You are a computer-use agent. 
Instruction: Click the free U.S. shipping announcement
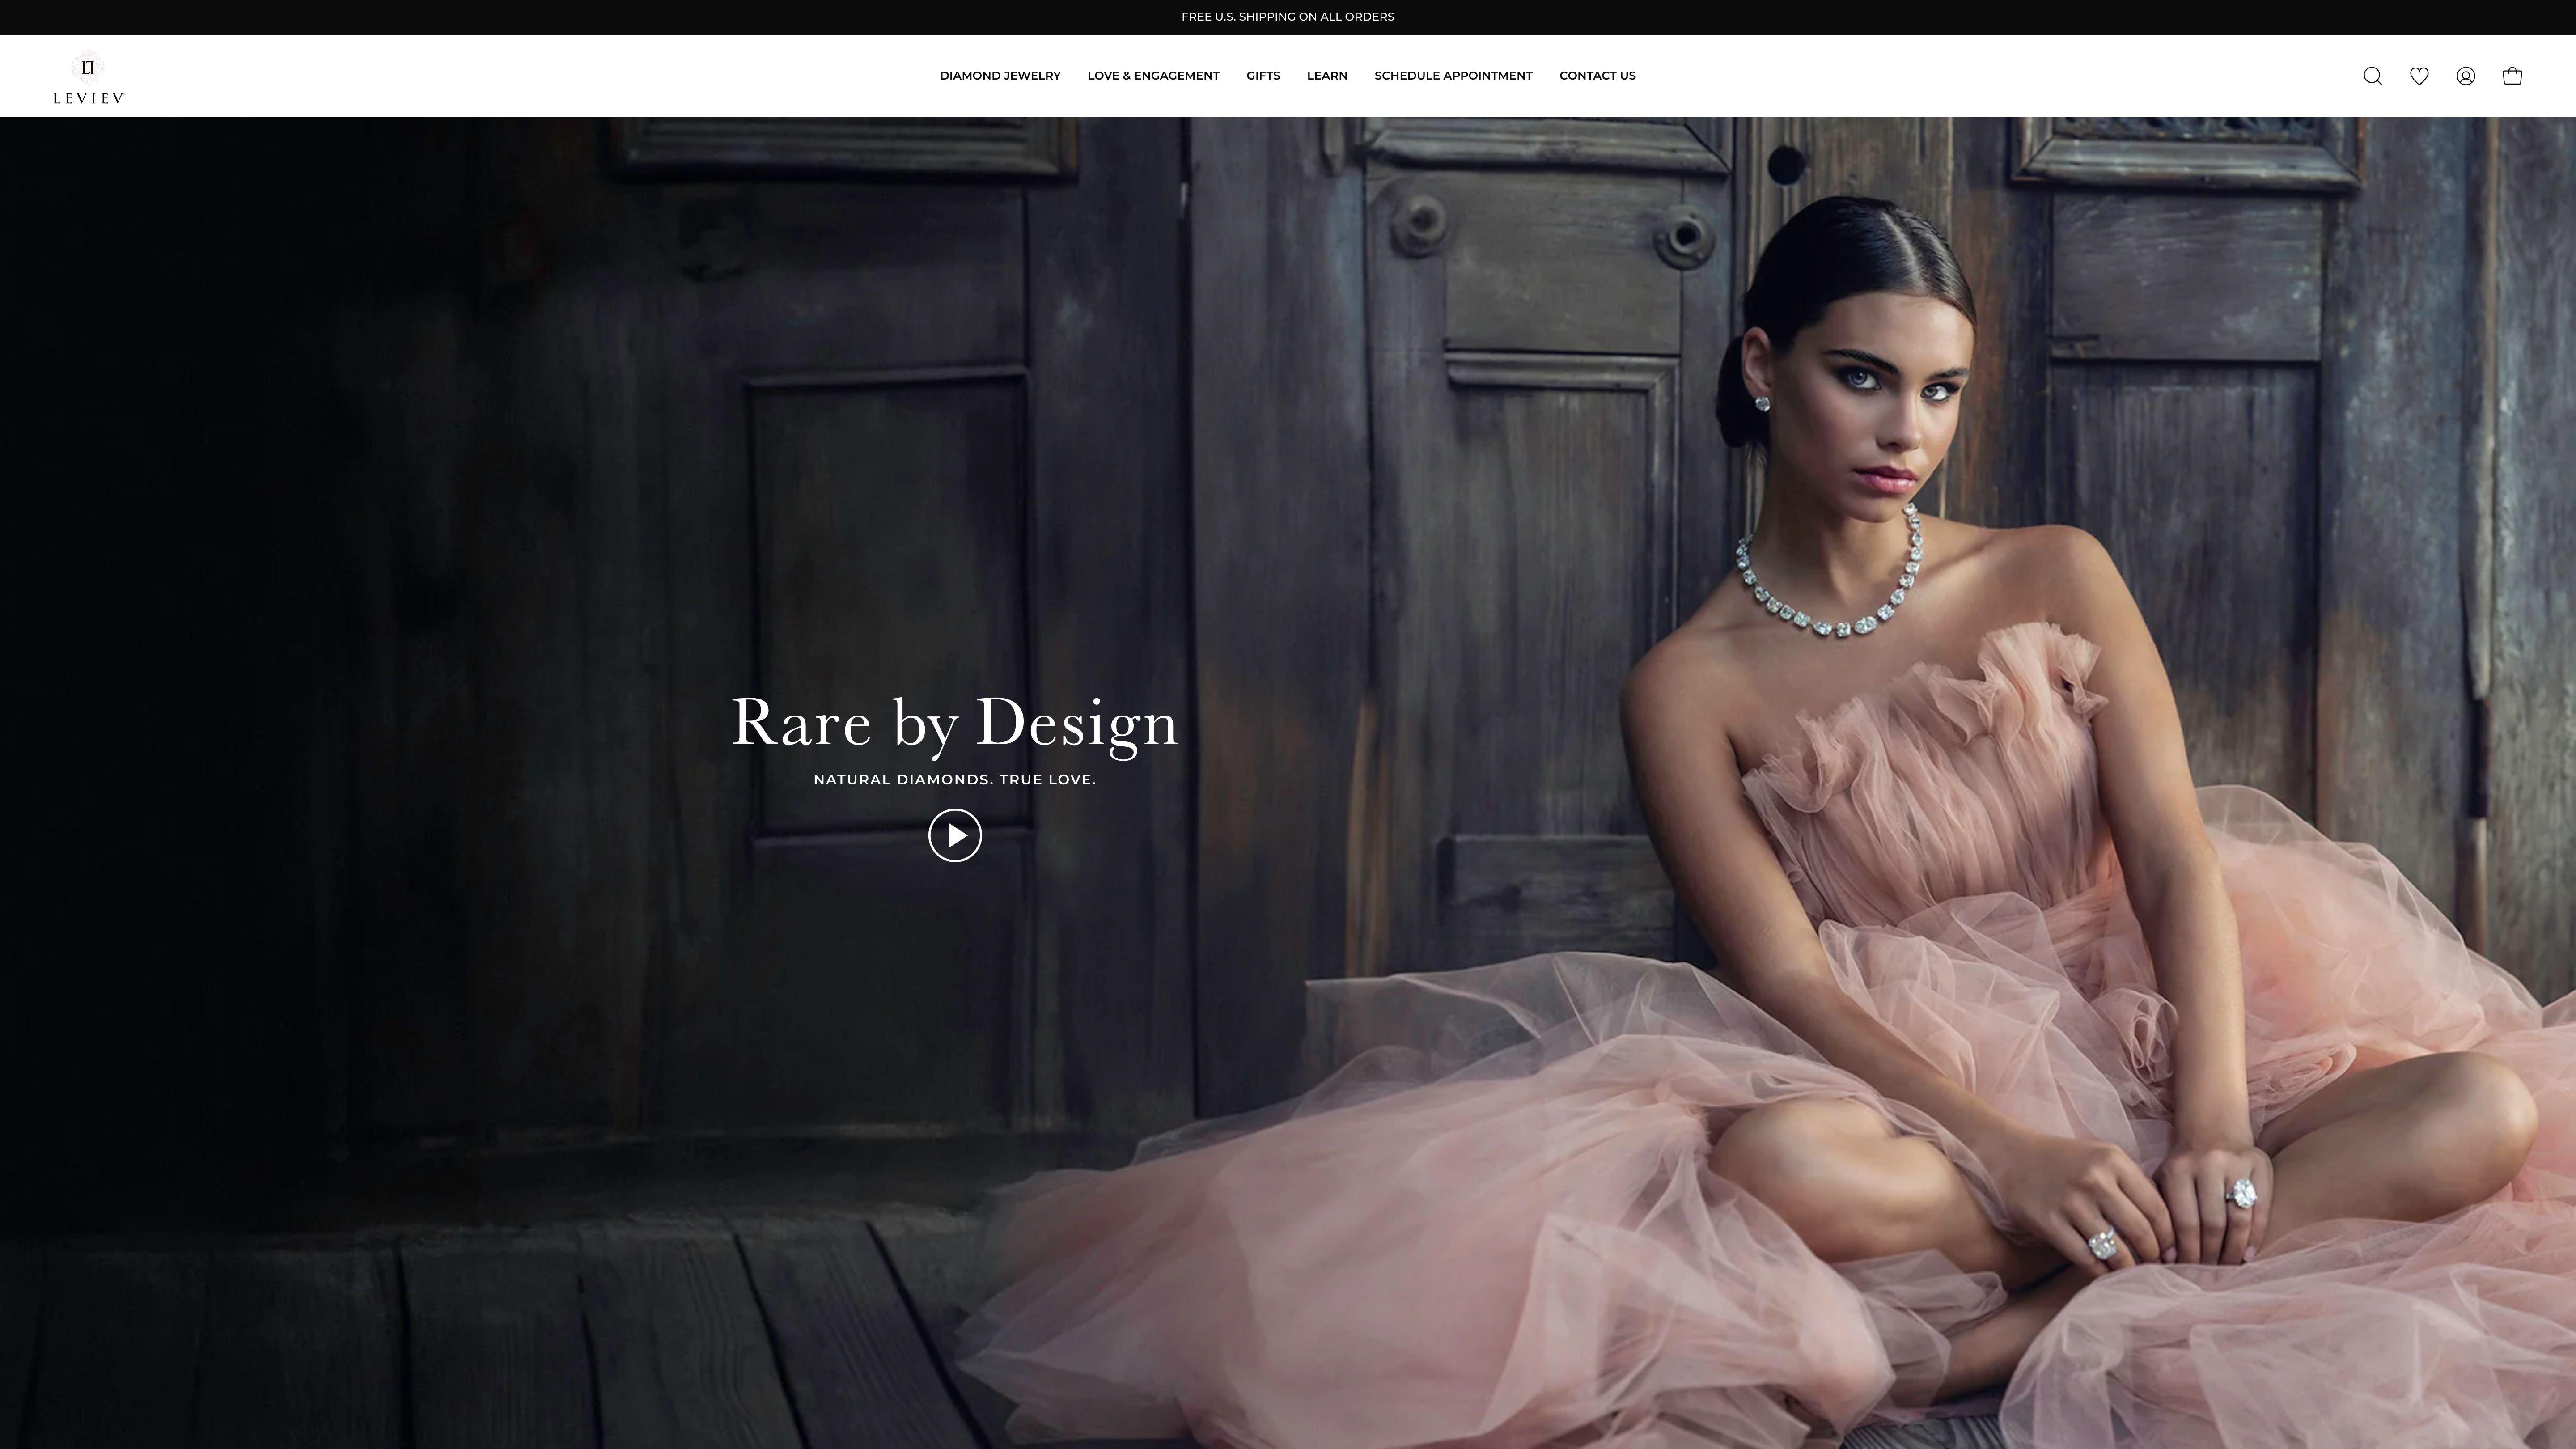tap(1287, 17)
